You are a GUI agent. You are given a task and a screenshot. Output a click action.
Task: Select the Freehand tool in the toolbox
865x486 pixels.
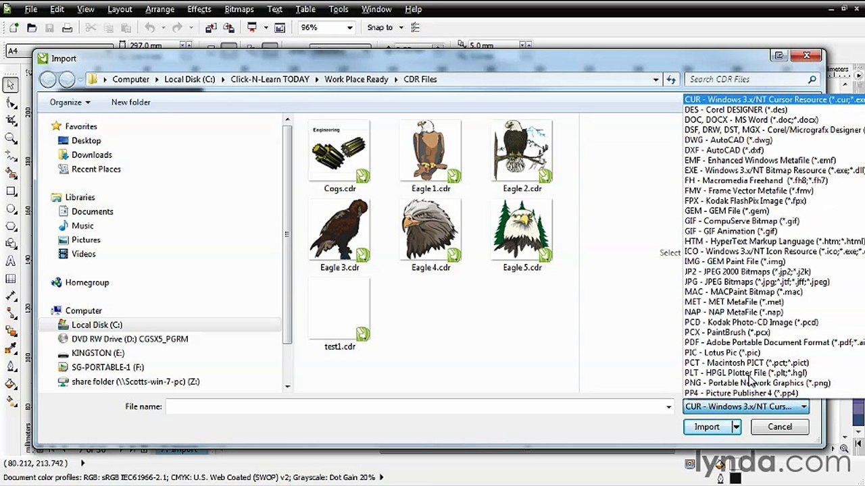[10, 155]
